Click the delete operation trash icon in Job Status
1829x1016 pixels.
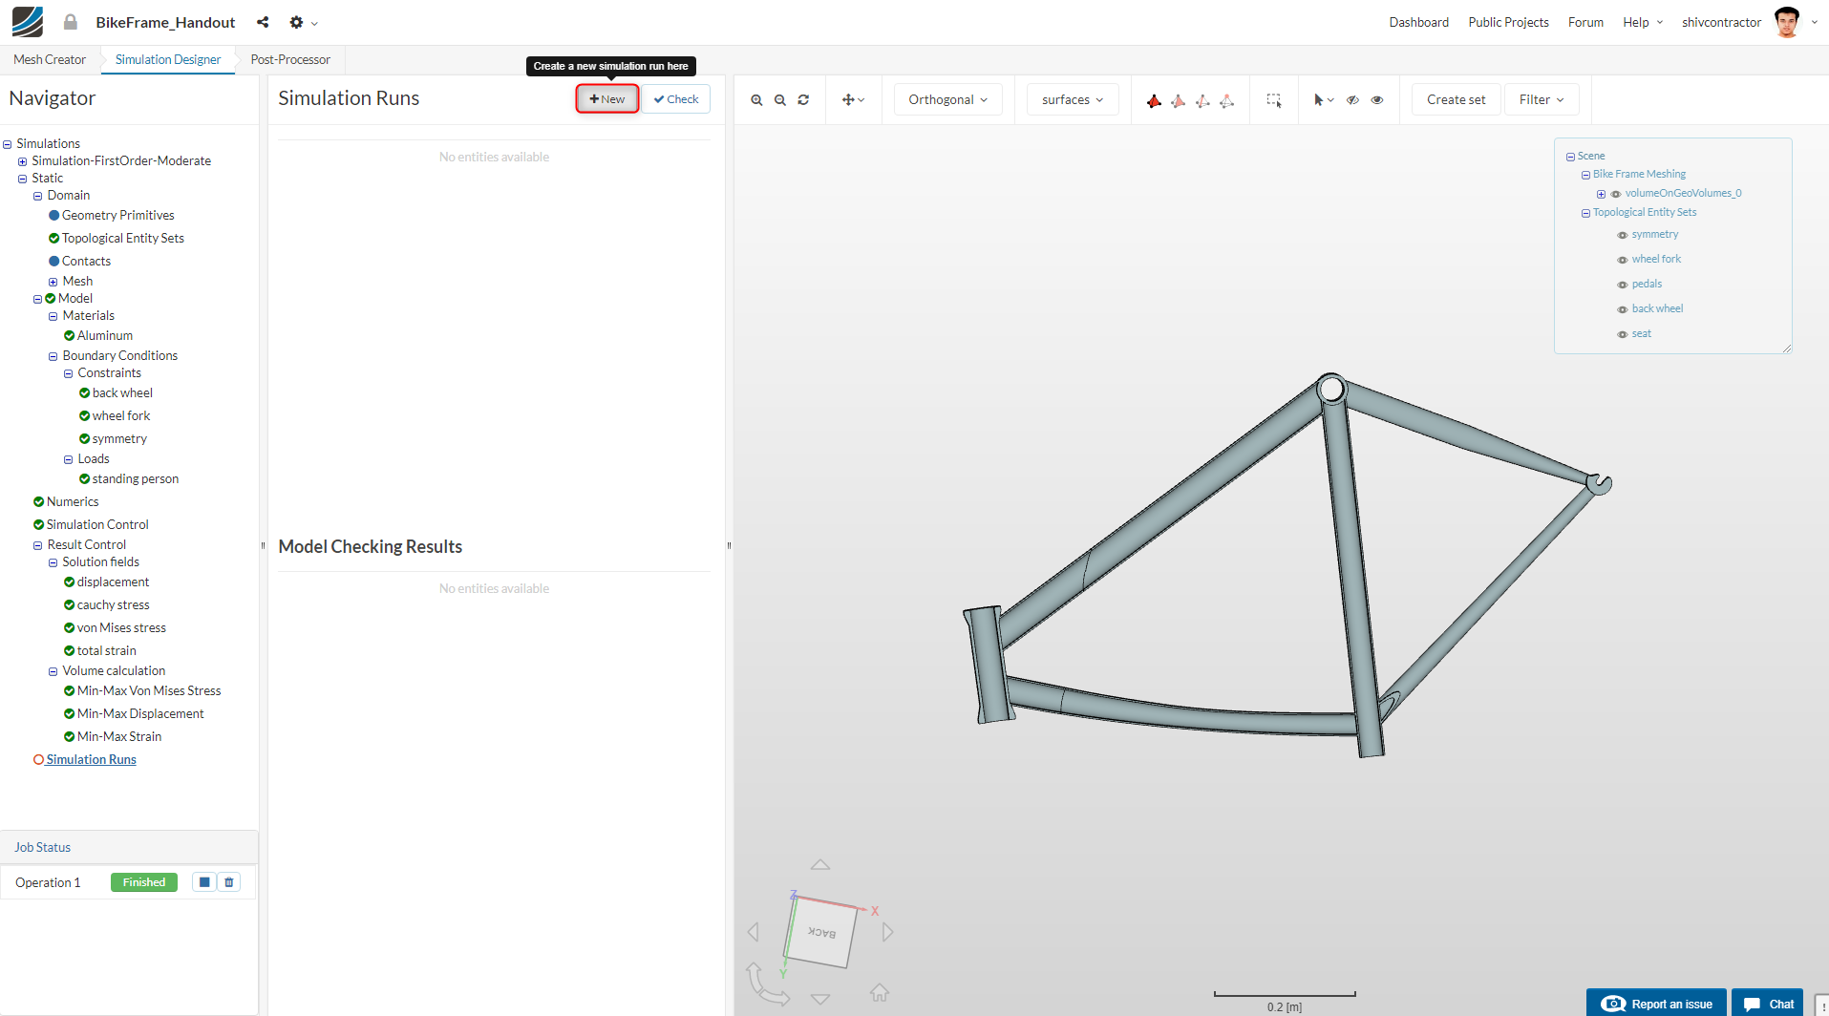(x=228, y=881)
